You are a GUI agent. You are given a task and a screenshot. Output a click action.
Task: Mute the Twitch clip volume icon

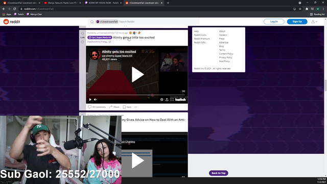(x=96, y=100)
